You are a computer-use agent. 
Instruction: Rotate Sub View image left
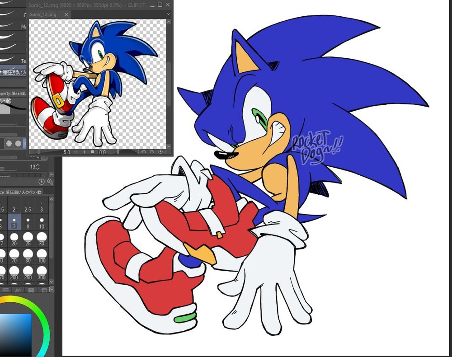[144, 152]
